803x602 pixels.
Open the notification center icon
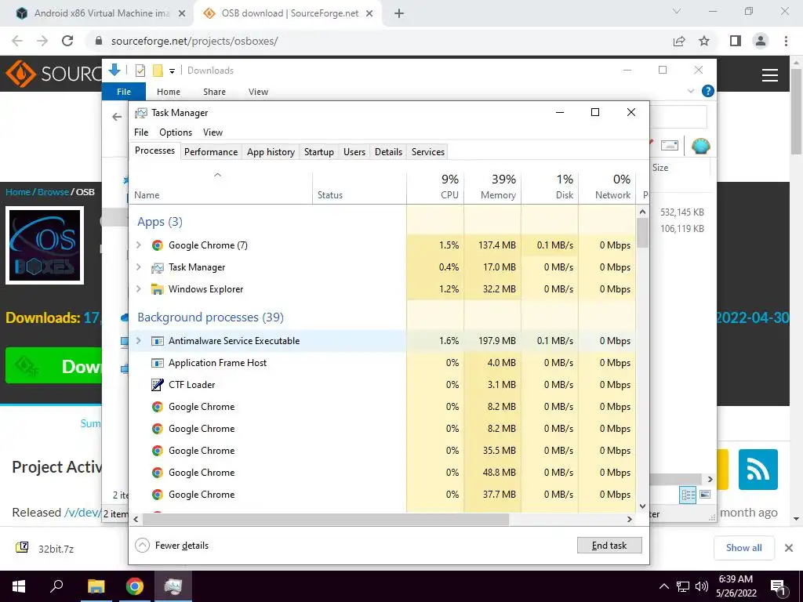coord(778,586)
